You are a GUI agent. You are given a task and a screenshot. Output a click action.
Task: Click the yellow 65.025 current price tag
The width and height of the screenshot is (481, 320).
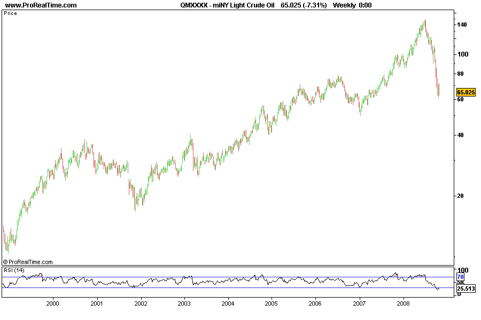(x=466, y=92)
